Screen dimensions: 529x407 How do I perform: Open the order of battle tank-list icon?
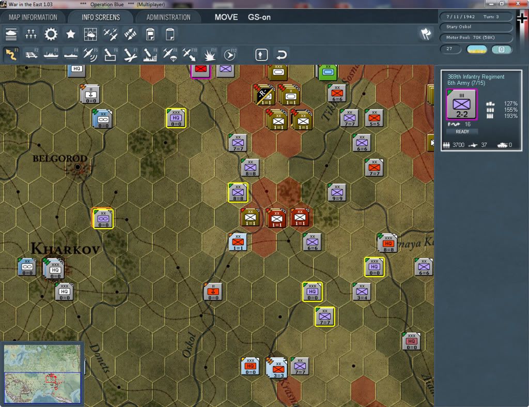[11, 34]
